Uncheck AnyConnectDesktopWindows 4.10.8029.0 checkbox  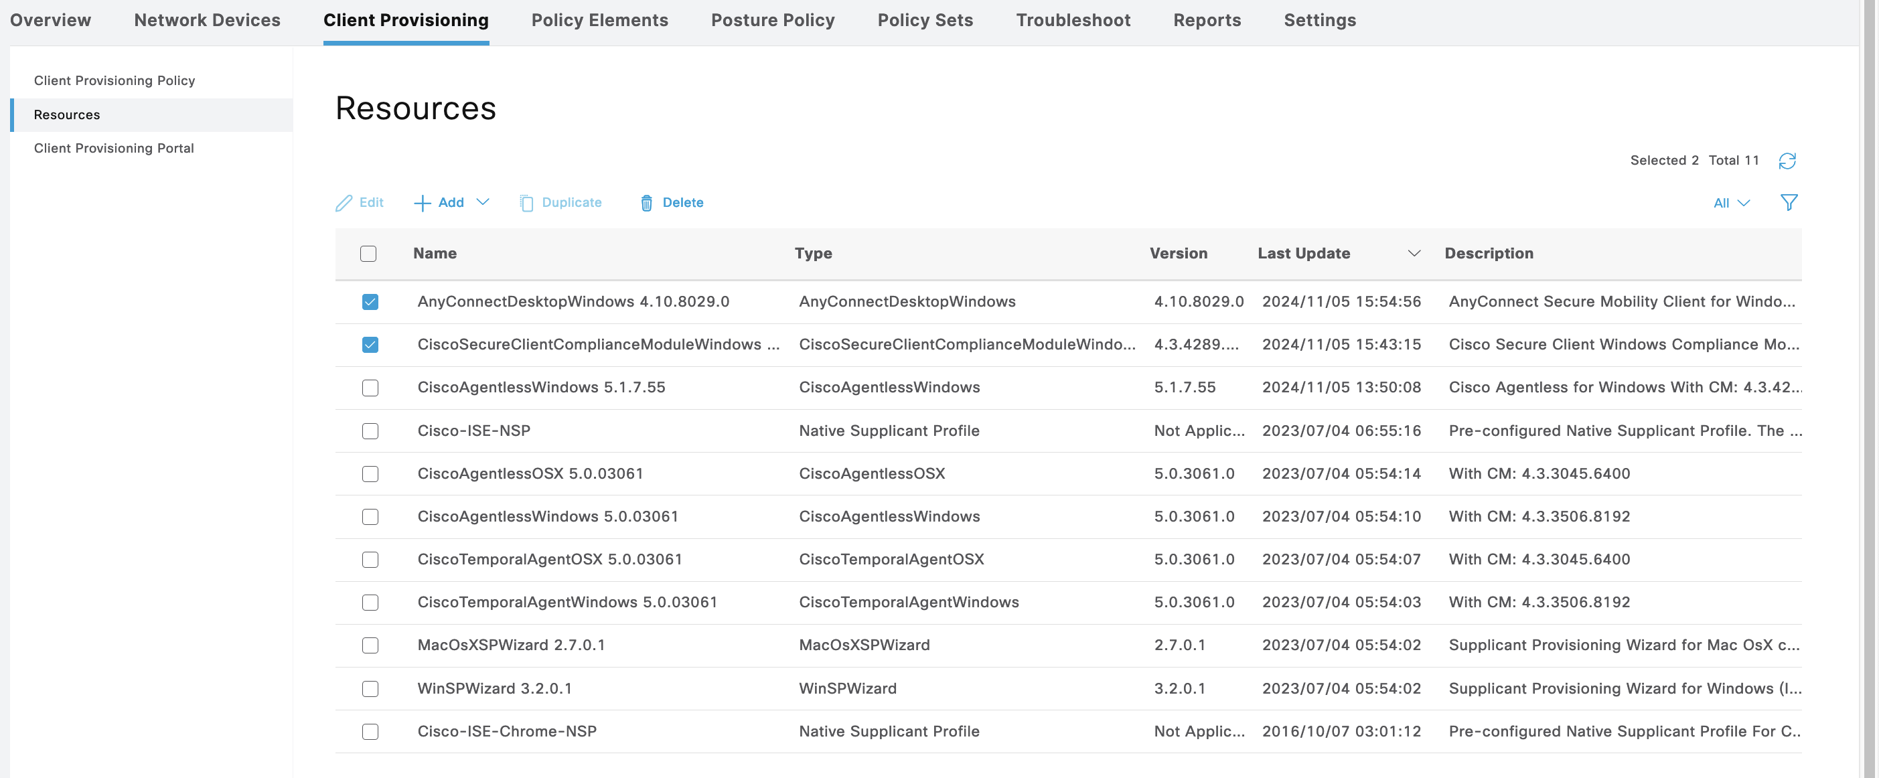pyautogui.click(x=370, y=302)
